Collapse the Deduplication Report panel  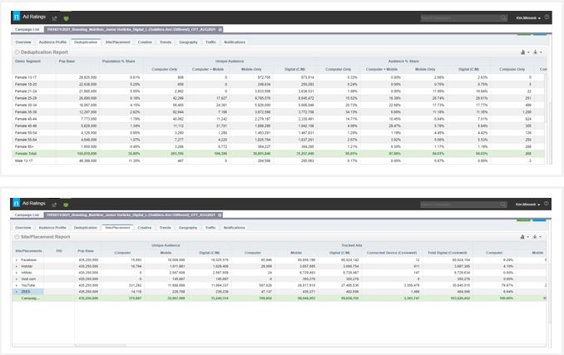(x=16, y=52)
